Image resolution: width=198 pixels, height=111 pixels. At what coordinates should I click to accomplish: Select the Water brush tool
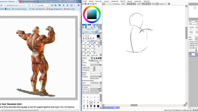coord(97,42)
